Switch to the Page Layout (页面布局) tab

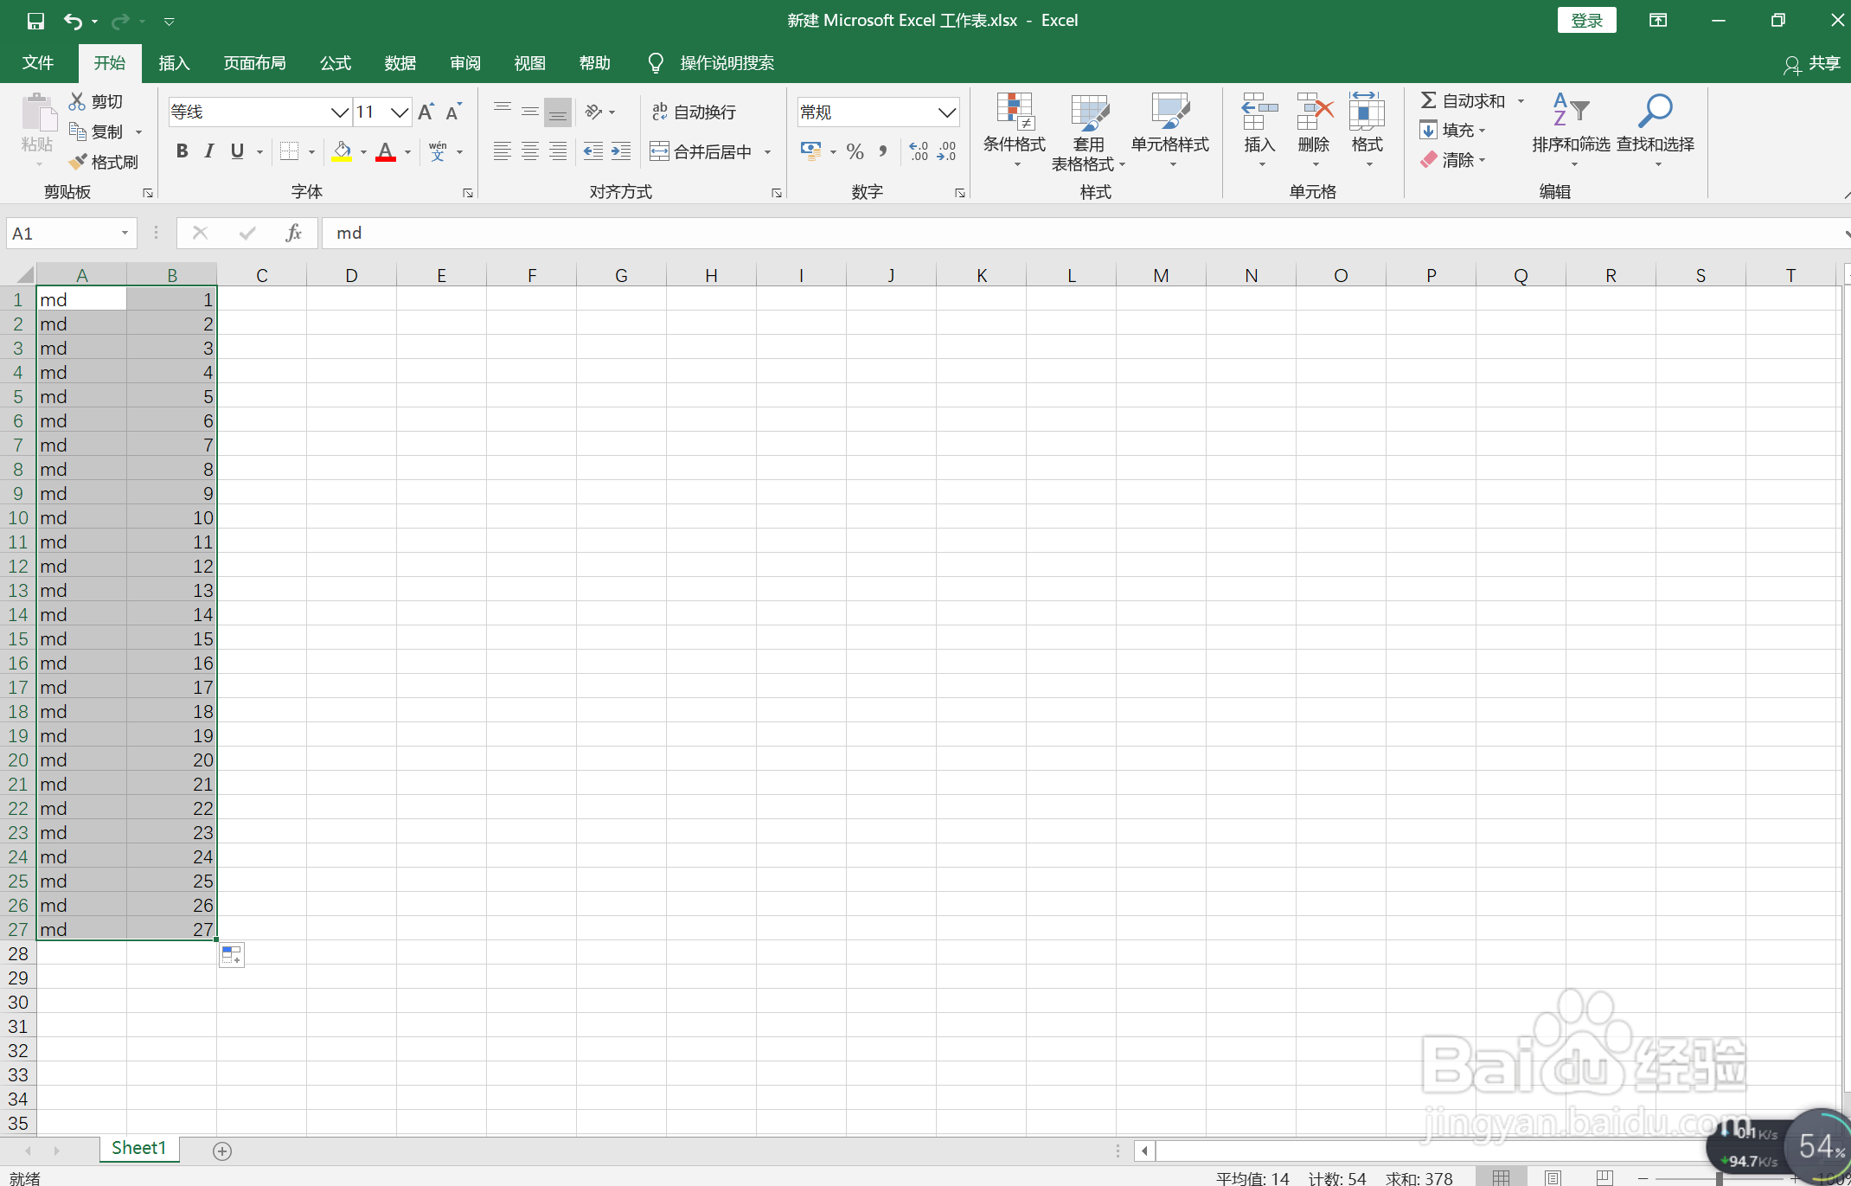[x=254, y=62]
